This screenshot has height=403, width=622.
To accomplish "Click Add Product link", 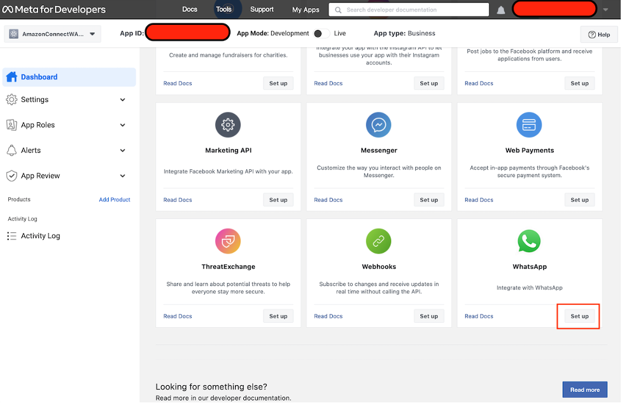I will [x=115, y=199].
